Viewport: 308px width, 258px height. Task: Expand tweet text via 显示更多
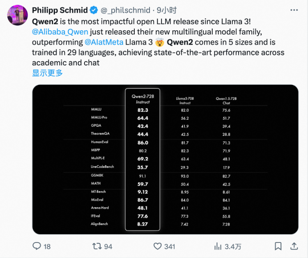tap(48, 73)
